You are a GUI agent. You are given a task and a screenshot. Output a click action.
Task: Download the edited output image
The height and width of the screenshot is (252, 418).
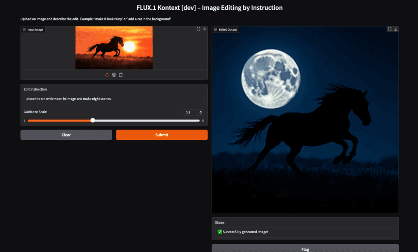click(x=396, y=29)
